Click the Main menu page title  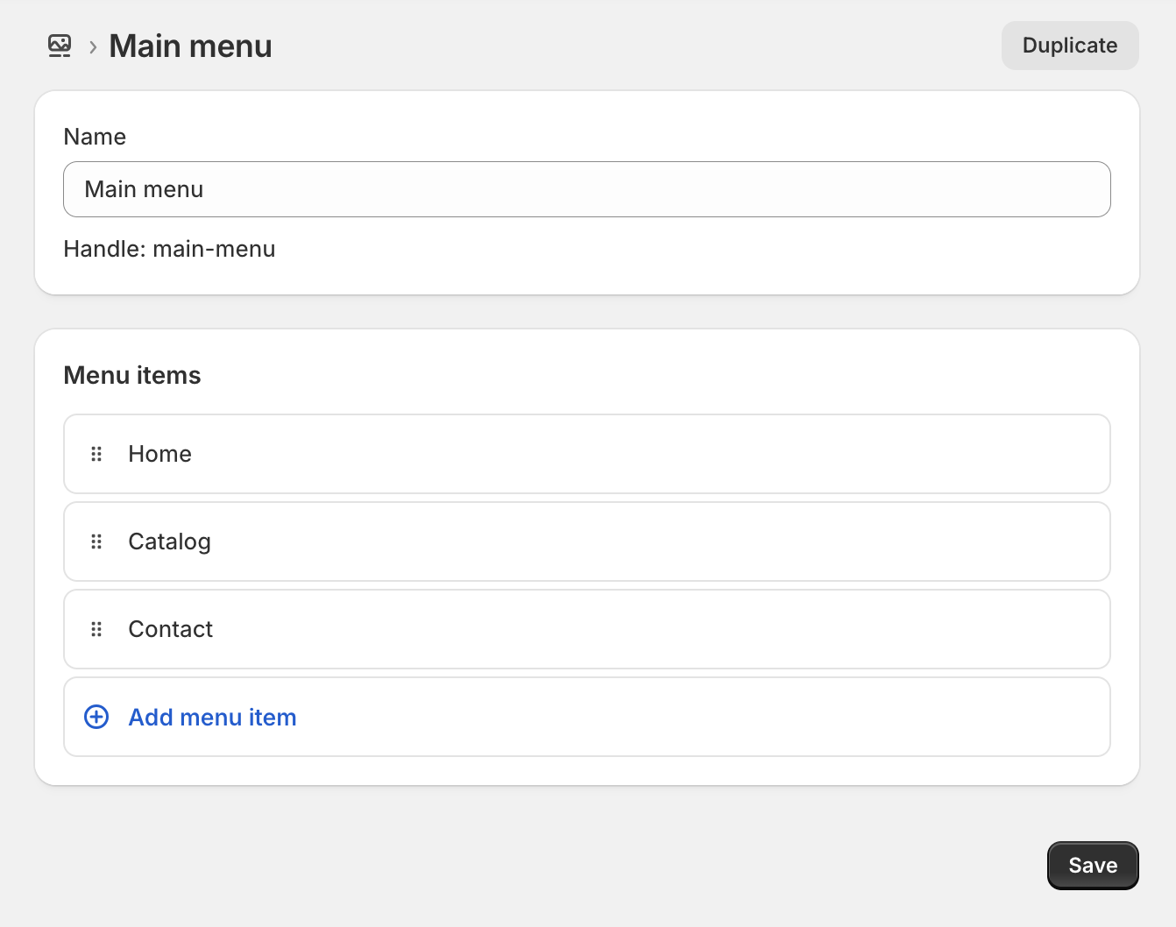tap(190, 46)
